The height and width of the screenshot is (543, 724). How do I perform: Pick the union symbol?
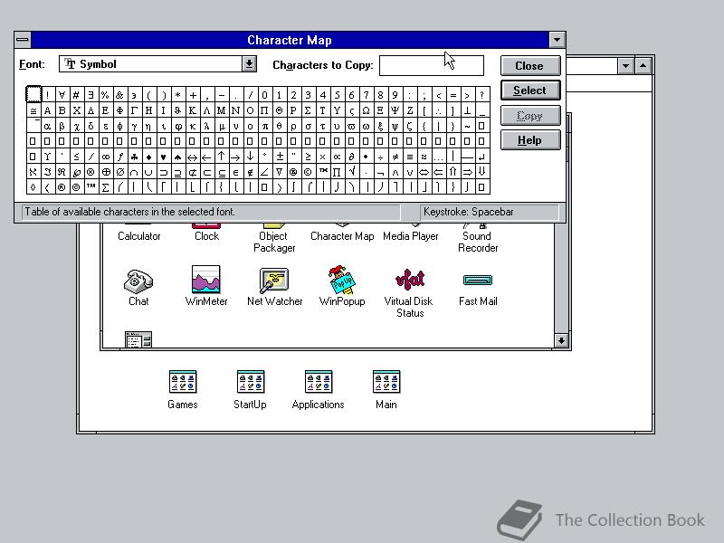[148, 172]
